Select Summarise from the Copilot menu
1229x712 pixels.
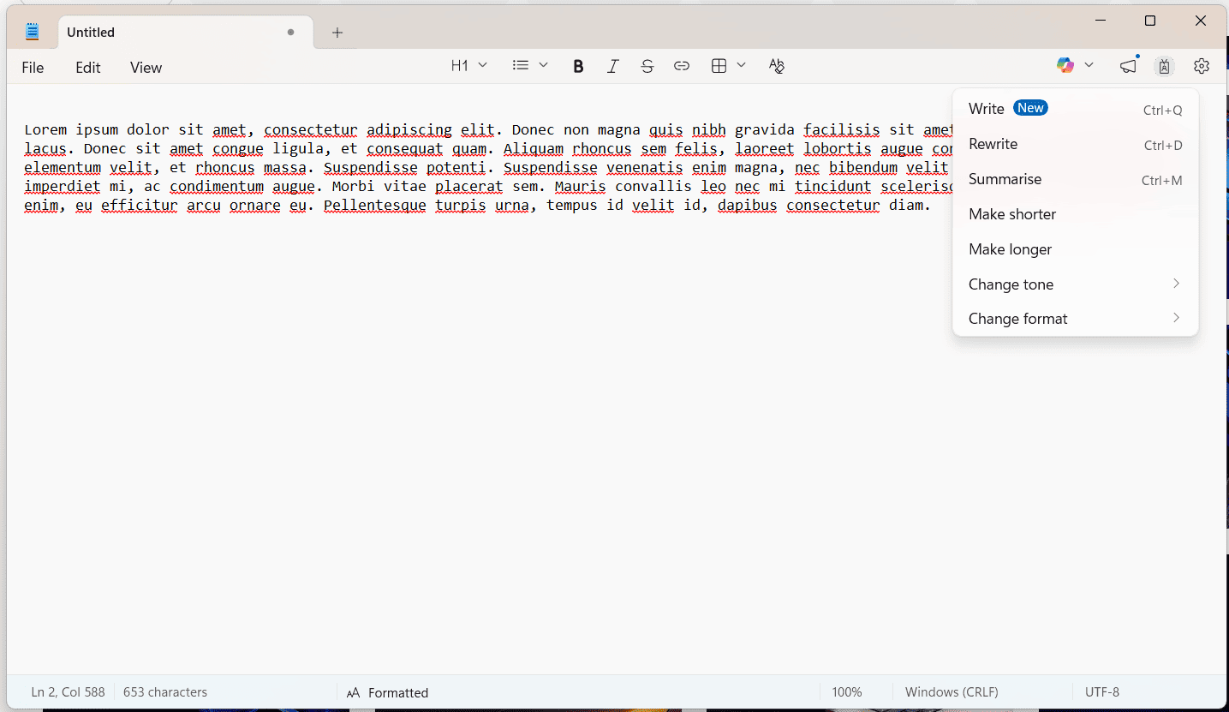[1005, 178]
